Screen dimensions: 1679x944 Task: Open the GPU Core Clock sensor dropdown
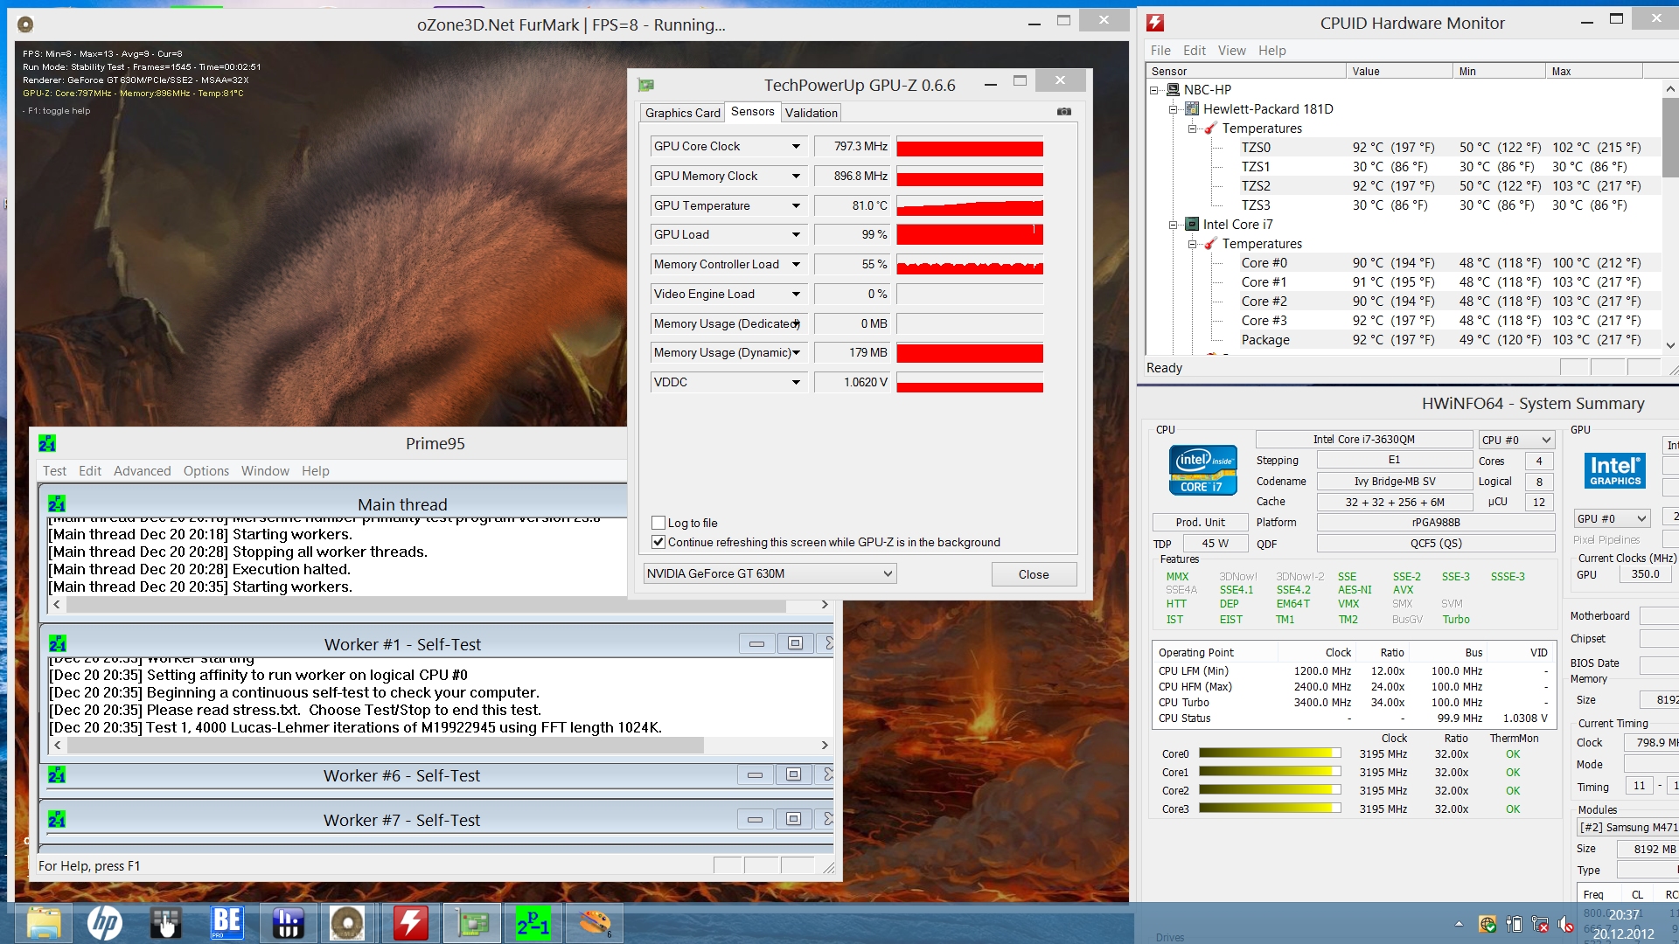(796, 147)
